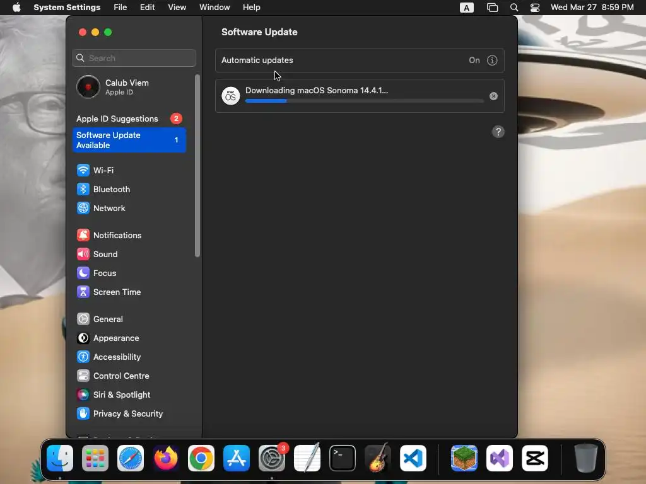This screenshot has height=484, width=646.
Task: Open Notifications settings
Action: pyautogui.click(x=129, y=236)
